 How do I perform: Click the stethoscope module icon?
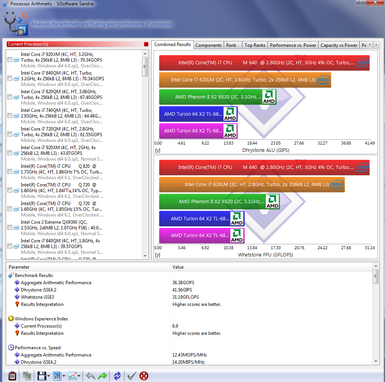[x=16, y=23]
